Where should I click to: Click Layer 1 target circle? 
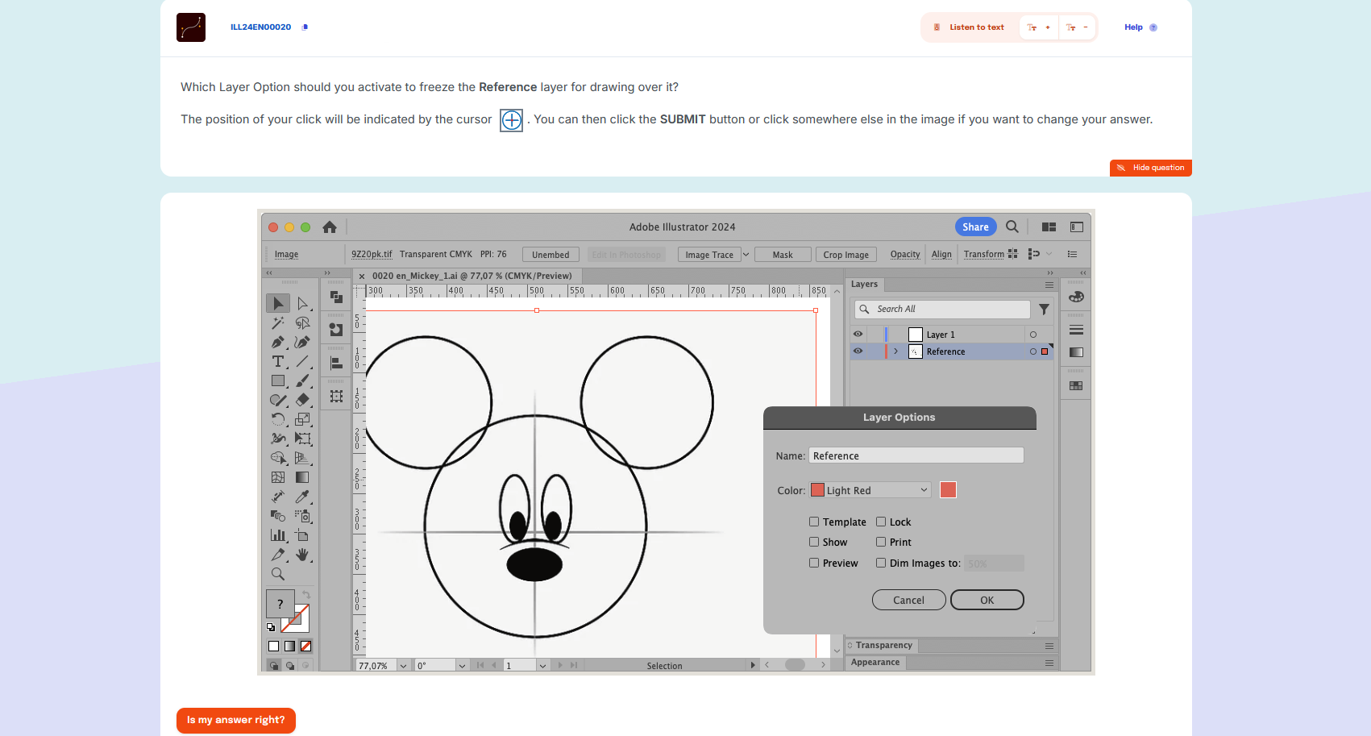tap(1033, 335)
